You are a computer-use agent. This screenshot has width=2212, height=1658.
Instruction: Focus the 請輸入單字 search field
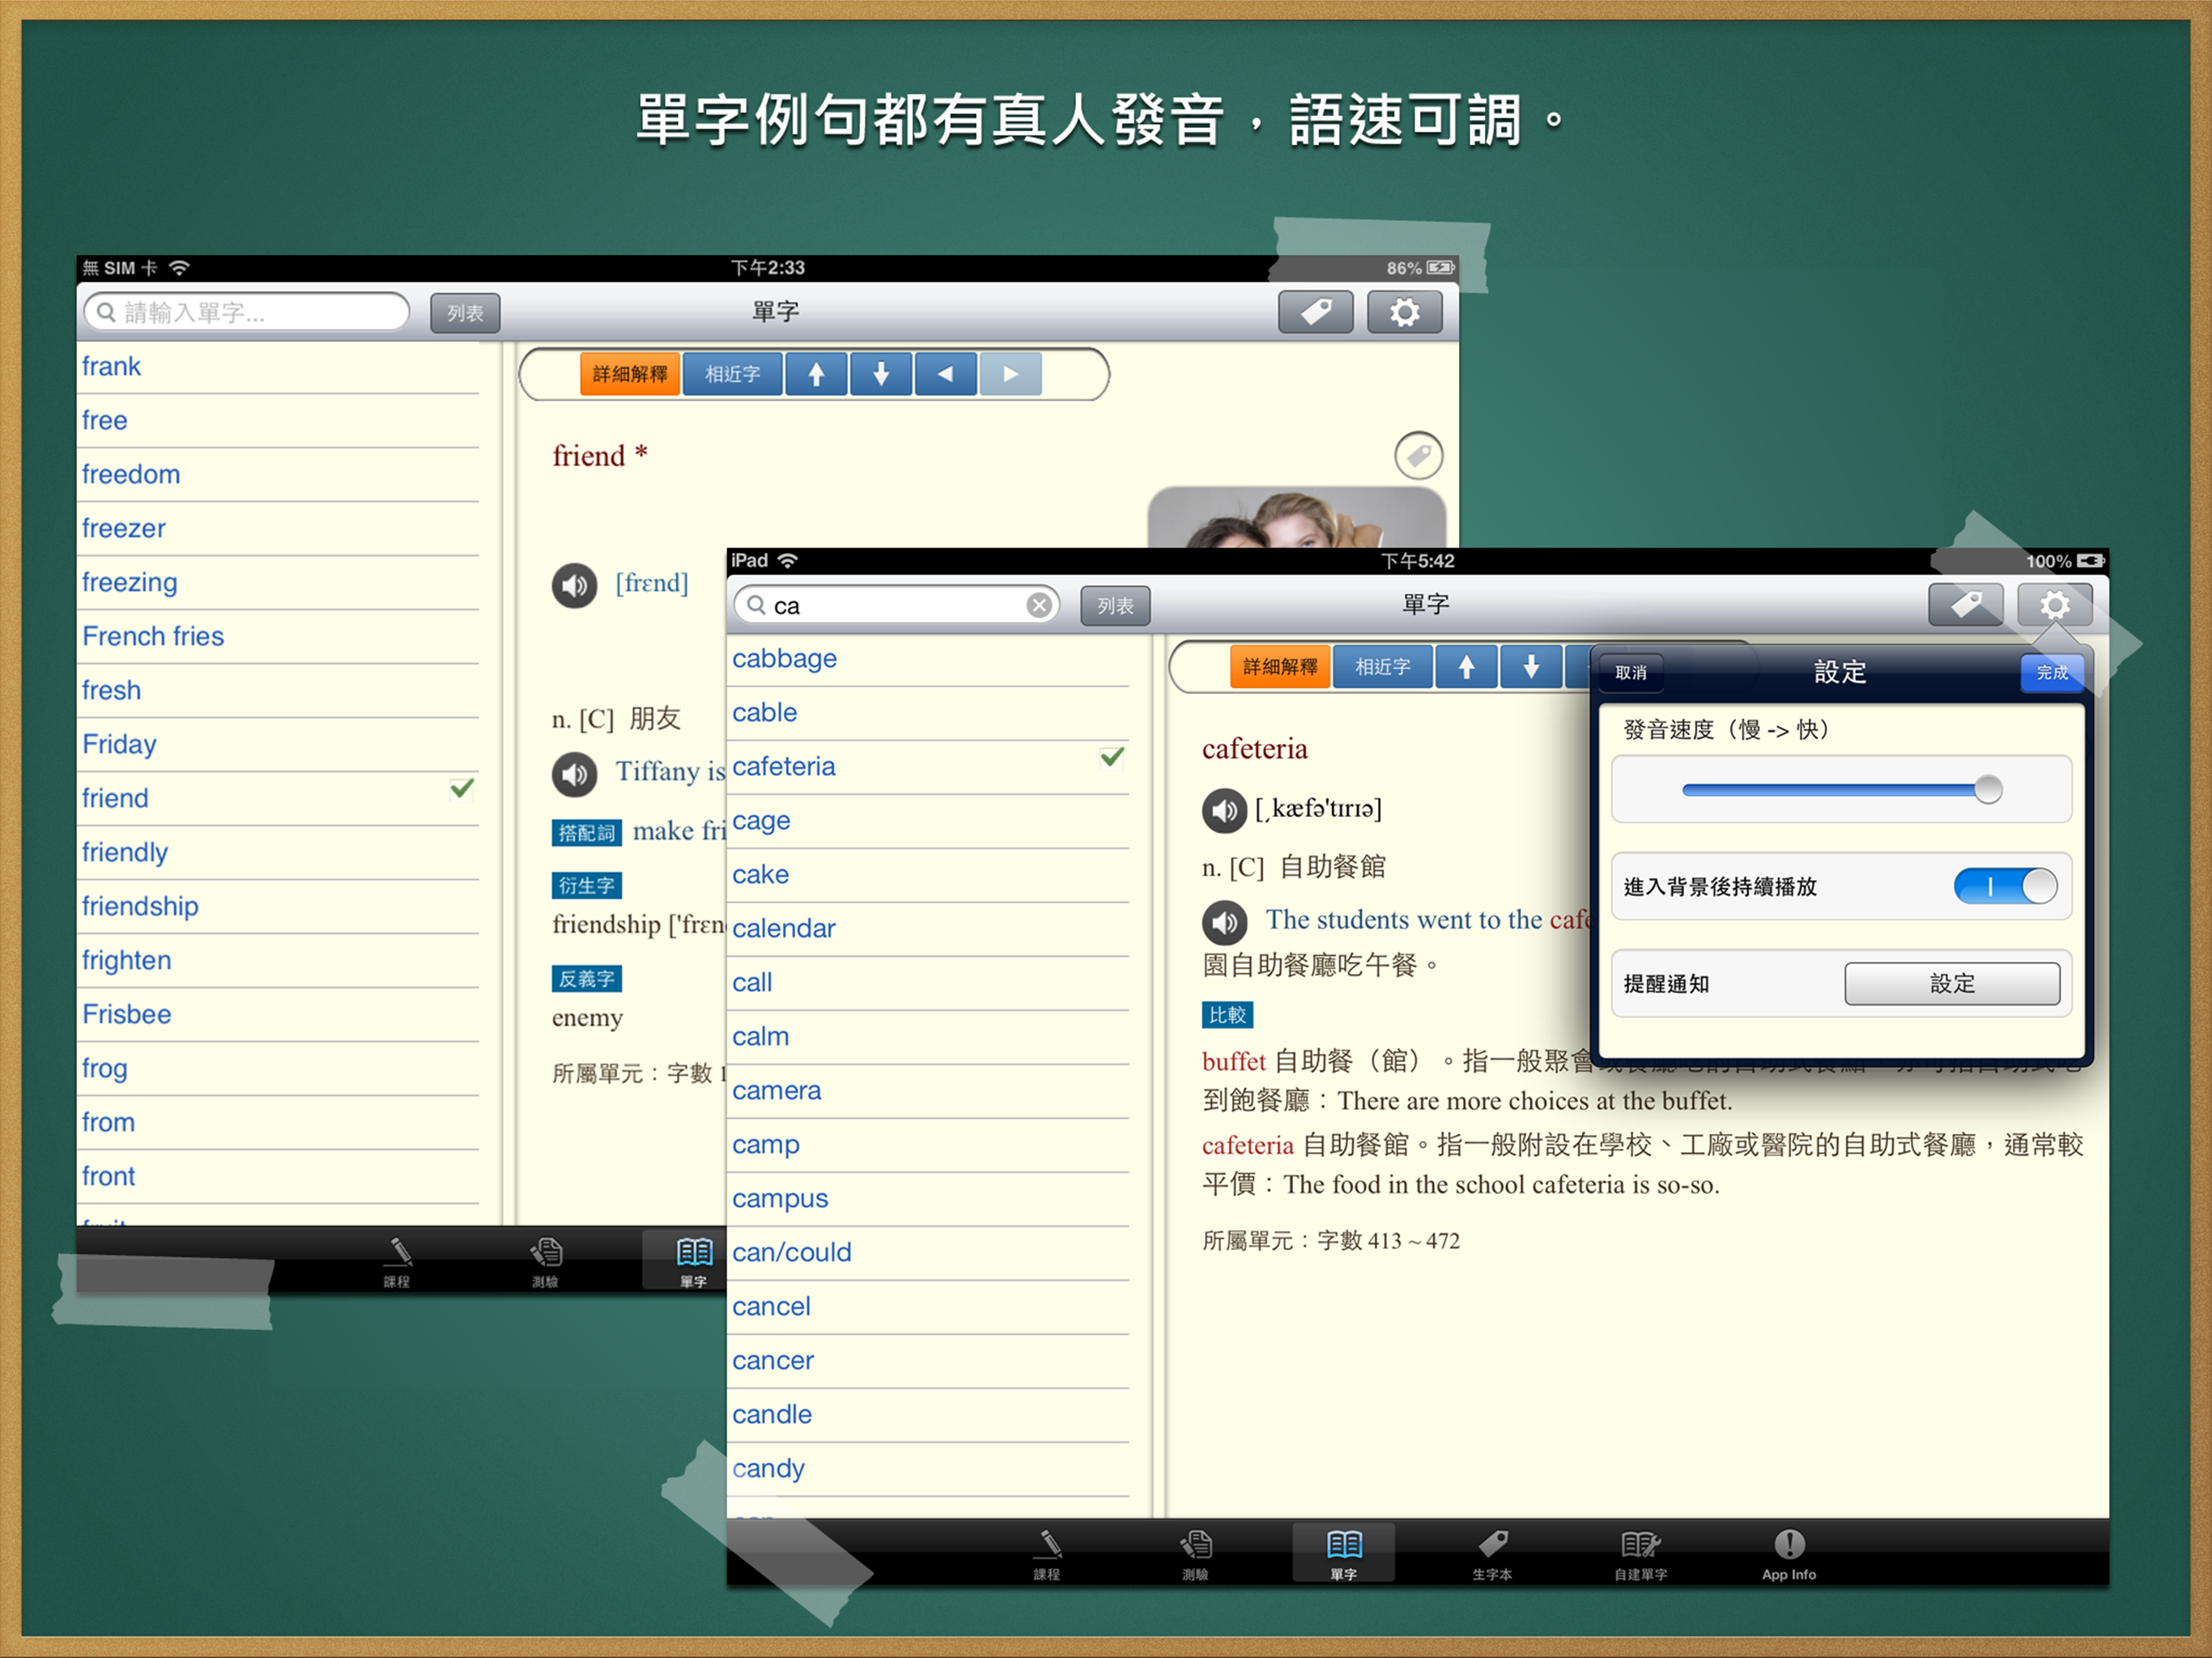247,313
